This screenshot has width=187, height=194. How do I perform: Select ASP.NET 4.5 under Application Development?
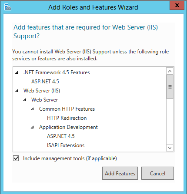pos(61,136)
